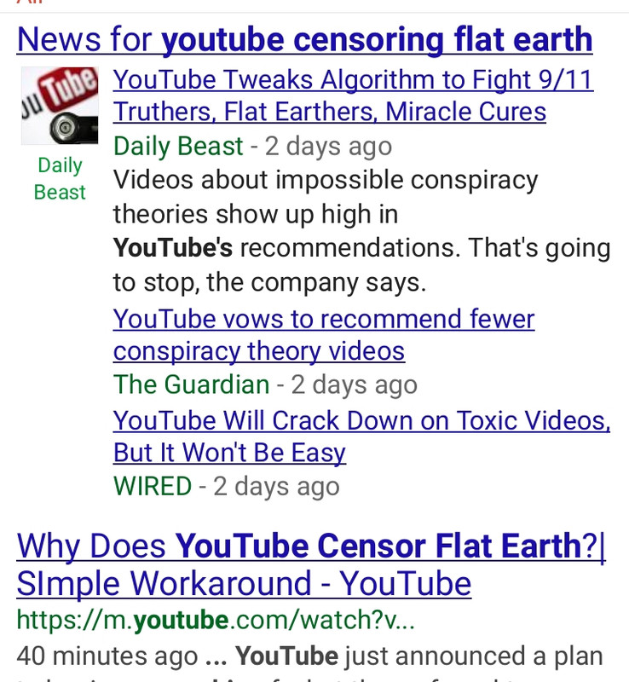This screenshot has width=629, height=682.
Task: Click the green m.youtube.com/watch URL
Action: click(216, 620)
